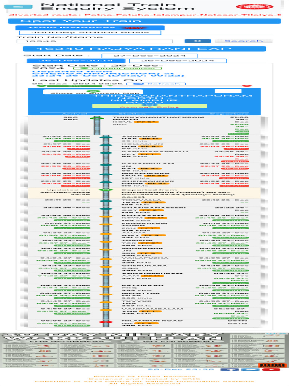Image resolution: width=289 pixels, height=386 pixels.
Task: Click the military workout plan advertisement
Action: (x=144, y=350)
